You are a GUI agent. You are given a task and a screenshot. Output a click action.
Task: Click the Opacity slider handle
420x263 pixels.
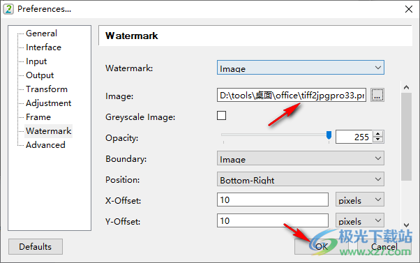point(329,135)
